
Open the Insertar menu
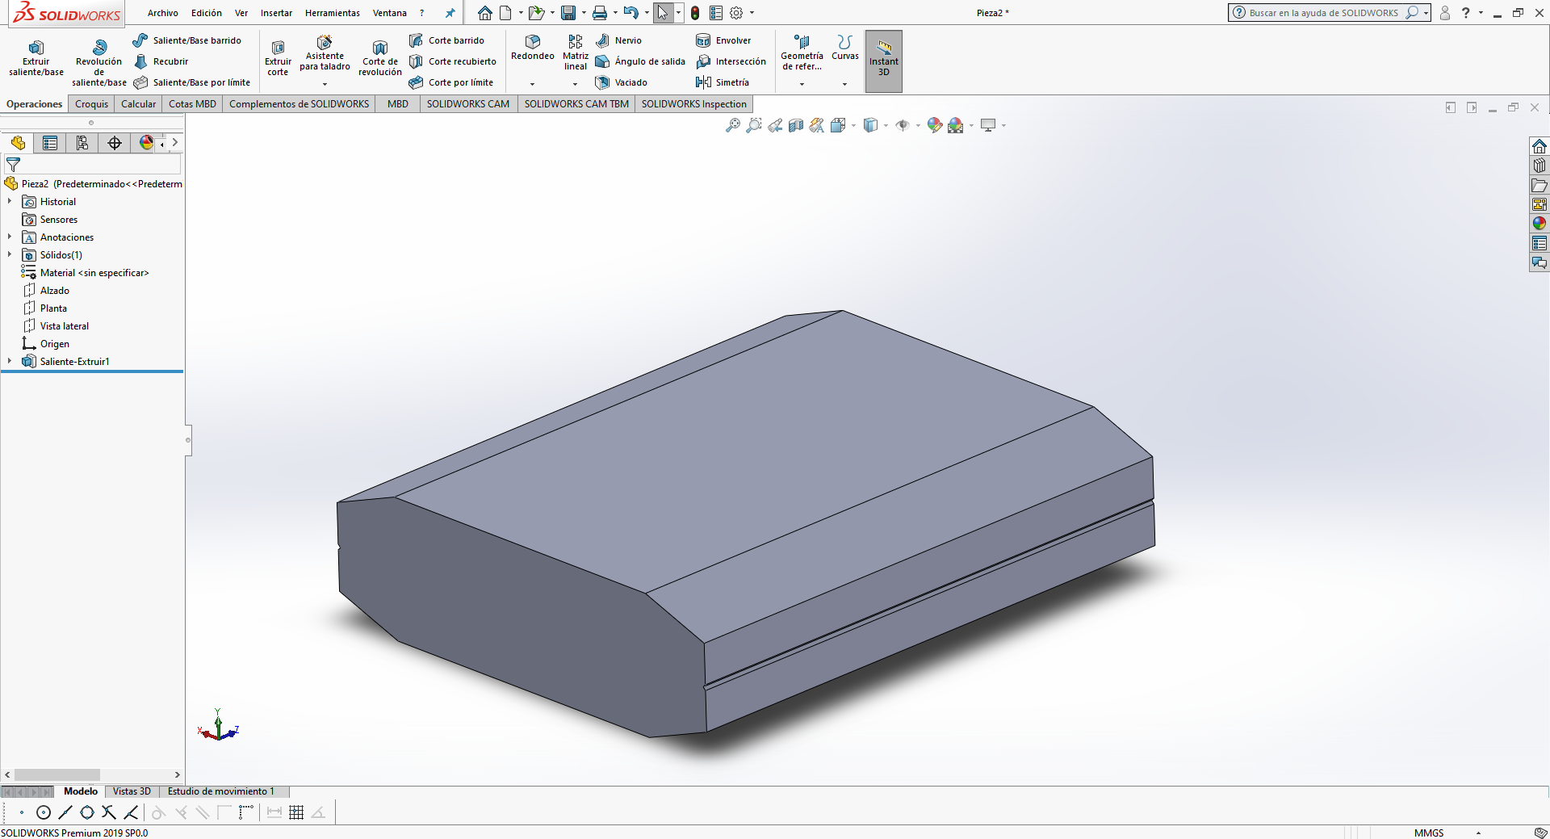[x=276, y=13]
